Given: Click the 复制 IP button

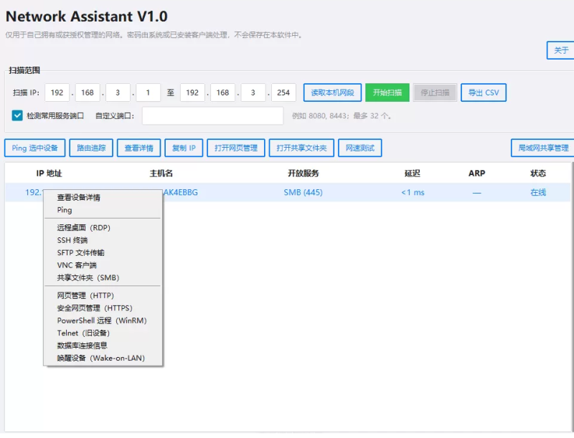Looking at the screenshot, I should (x=184, y=148).
